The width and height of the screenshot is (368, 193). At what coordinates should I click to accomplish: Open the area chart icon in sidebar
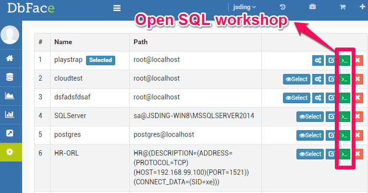point(10,96)
